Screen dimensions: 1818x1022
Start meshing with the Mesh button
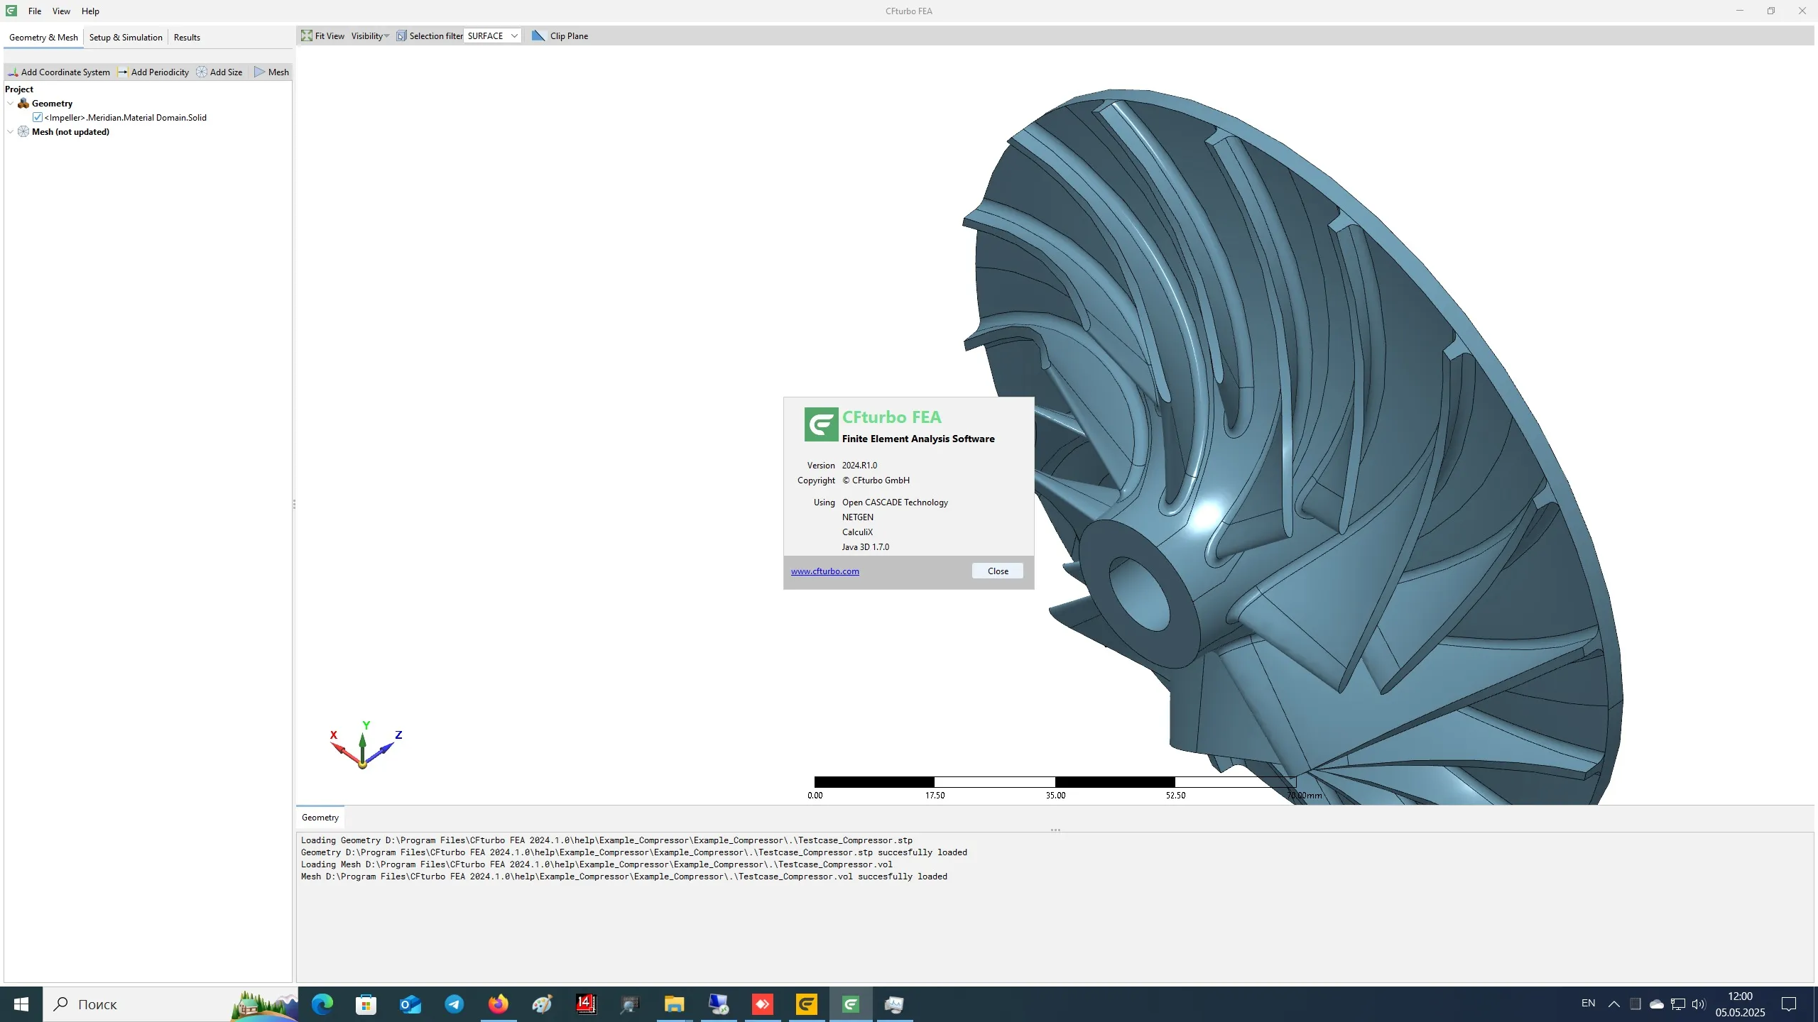coord(272,72)
